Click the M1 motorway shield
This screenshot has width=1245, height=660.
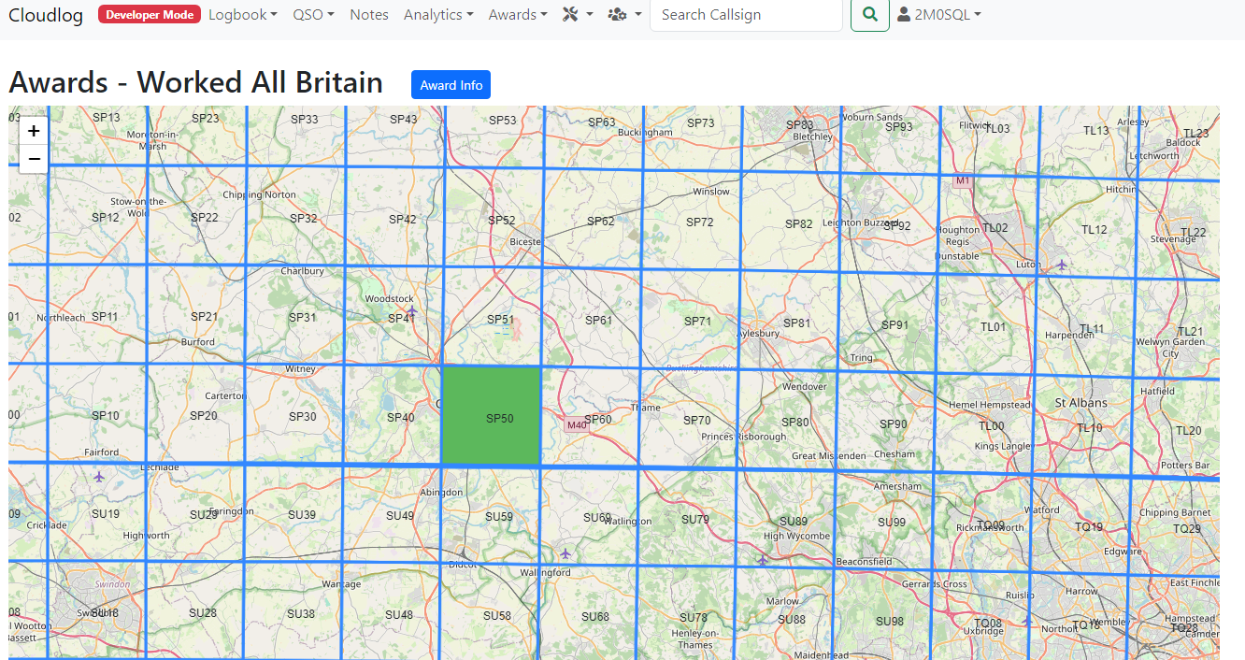[963, 179]
